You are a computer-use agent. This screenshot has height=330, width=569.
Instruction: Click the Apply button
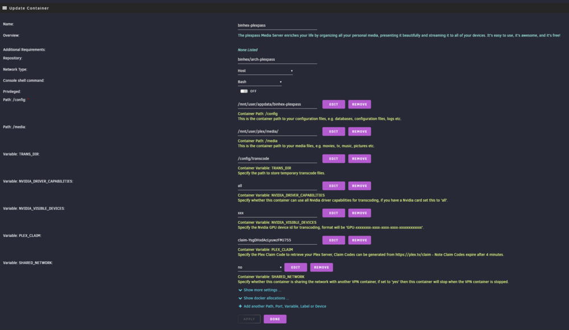tap(249, 319)
